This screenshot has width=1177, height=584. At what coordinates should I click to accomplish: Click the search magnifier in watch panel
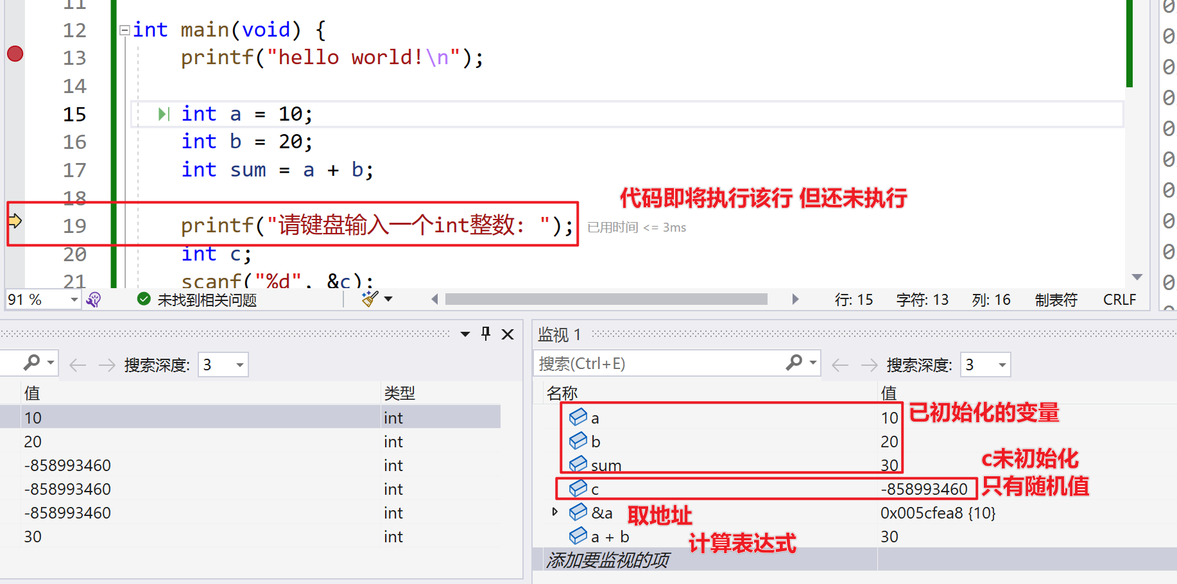794,363
